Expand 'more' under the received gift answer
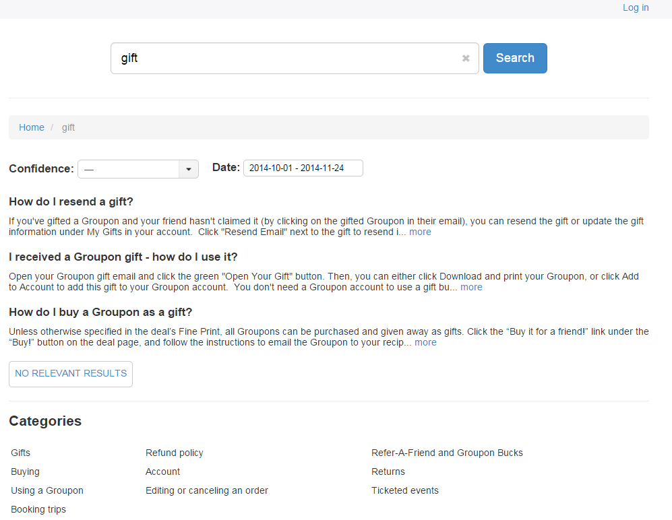Image resolution: width=672 pixels, height=520 pixels. click(471, 287)
